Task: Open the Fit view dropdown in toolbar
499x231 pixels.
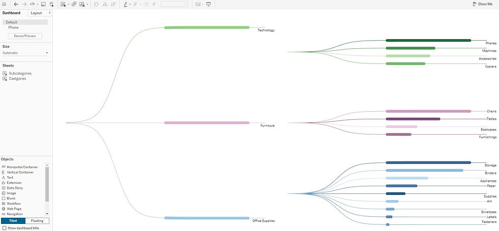Action: coord(174,4)
